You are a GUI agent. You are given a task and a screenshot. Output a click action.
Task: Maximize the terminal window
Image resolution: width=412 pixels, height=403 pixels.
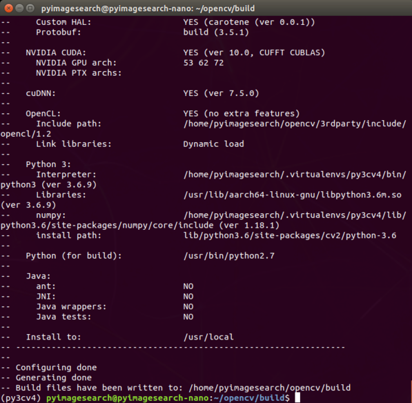[x=30, y=8]
